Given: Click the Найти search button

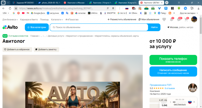Looking at the screenshot, I should (154, 27).
